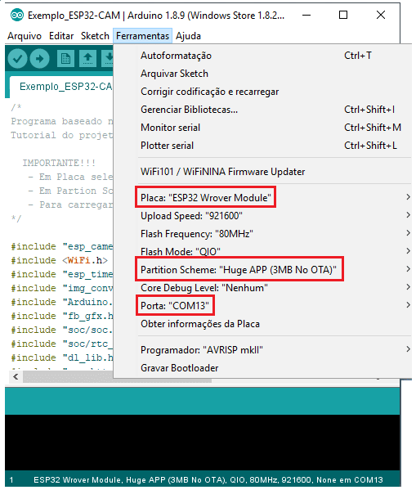Open Gerenciar Bibliotecas... entry
This screenshot has height=490, width=416.
[262, 110]
